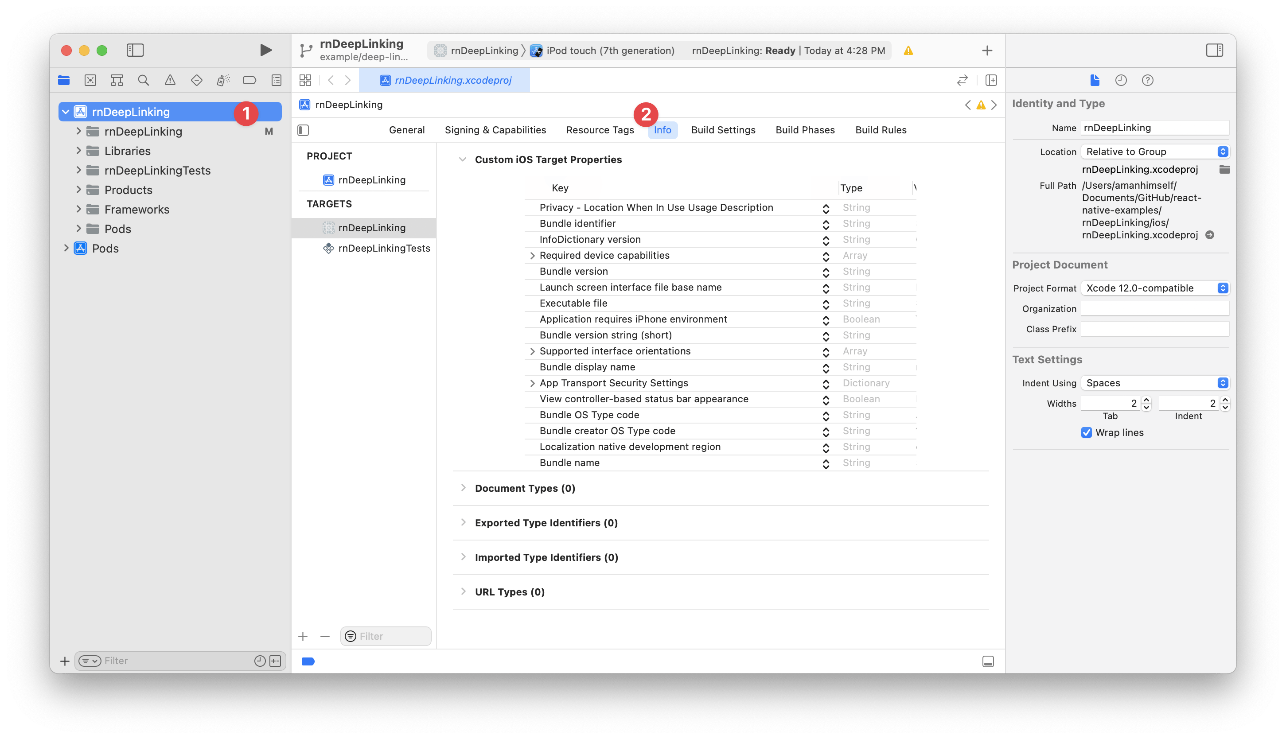Add an editor on the right

(x=991, y=80)
